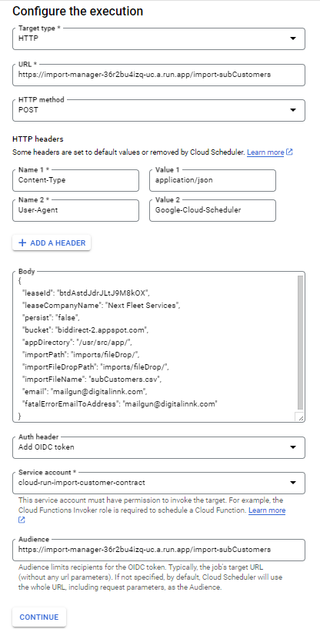Click the external link icon under Service account help text

22,520
